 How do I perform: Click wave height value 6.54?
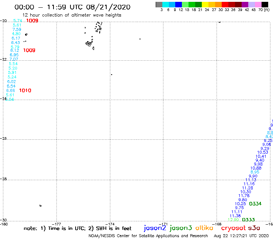point(11,86)
